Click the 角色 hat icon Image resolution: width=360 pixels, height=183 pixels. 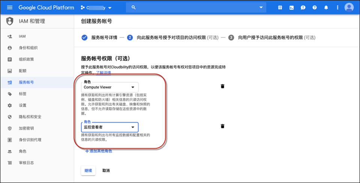[10, 151]
